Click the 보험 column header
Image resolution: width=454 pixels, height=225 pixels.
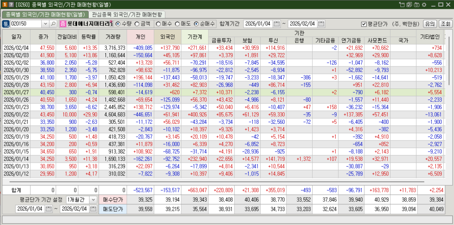(247, 40)
